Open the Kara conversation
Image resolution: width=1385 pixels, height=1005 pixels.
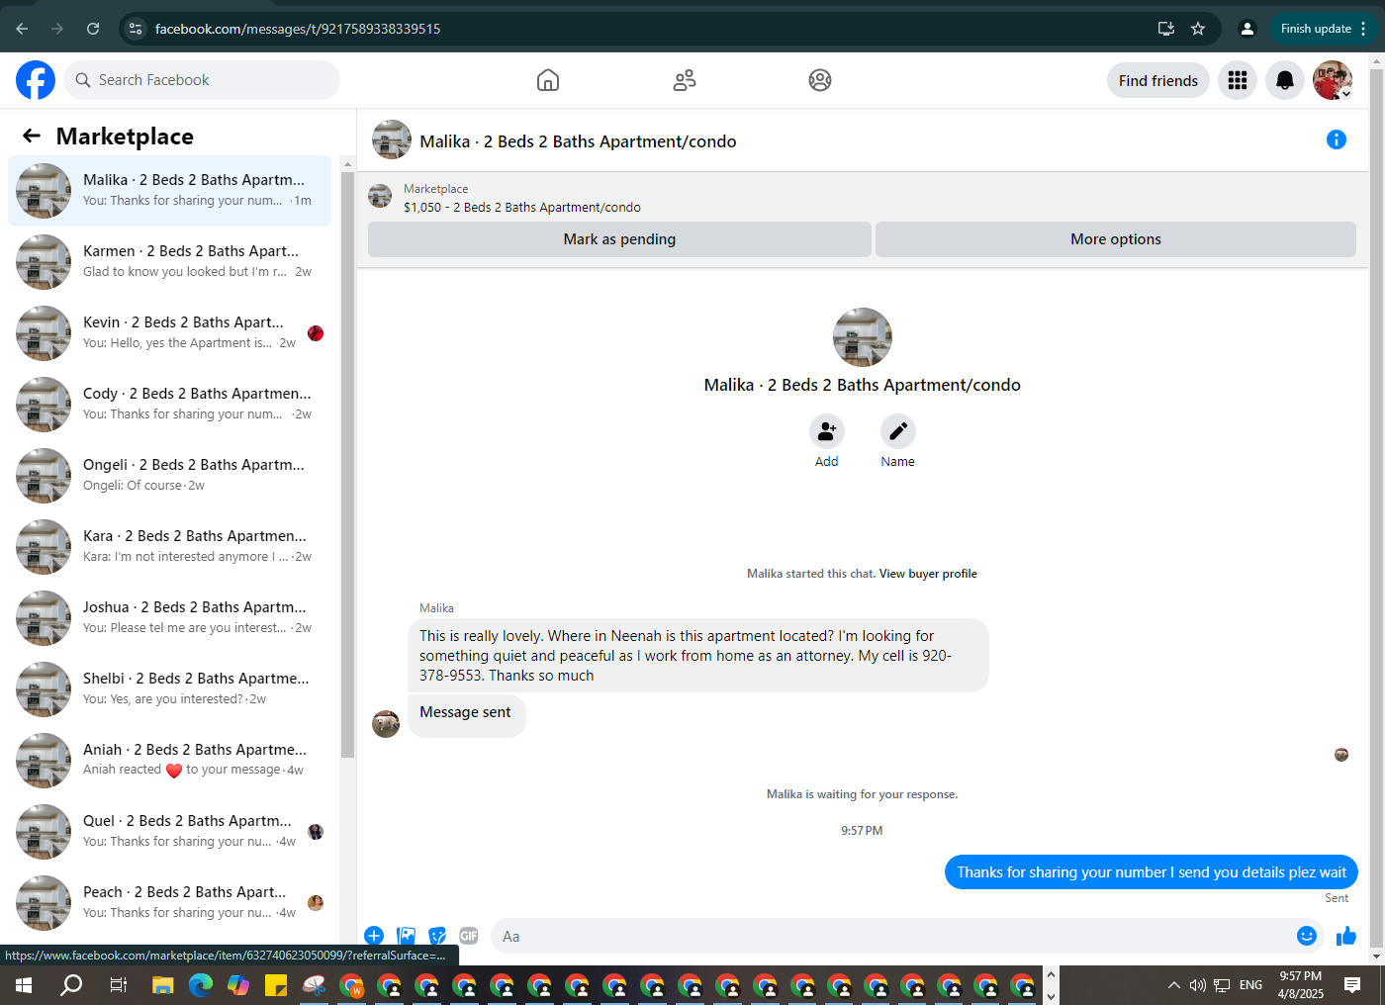[x=169, y=547]
